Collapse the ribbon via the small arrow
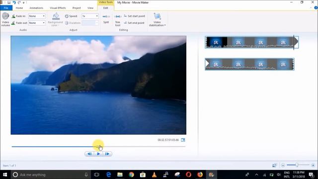 tap(311, 8)
